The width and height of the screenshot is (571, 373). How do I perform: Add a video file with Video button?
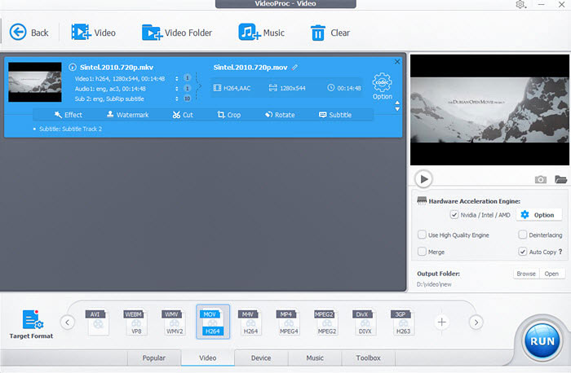(x=94, y=33)
